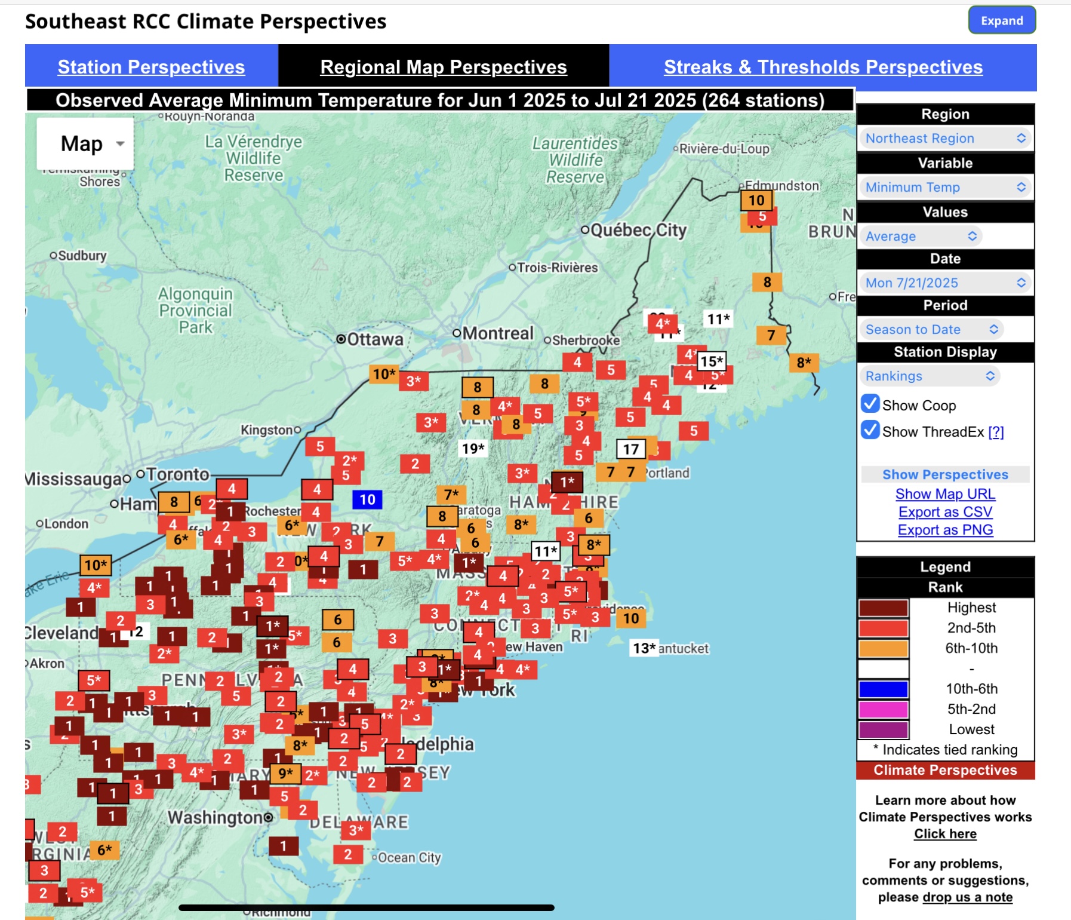Click the orange 10 marker near Edmundston
1071x920 pixels.
756,201
